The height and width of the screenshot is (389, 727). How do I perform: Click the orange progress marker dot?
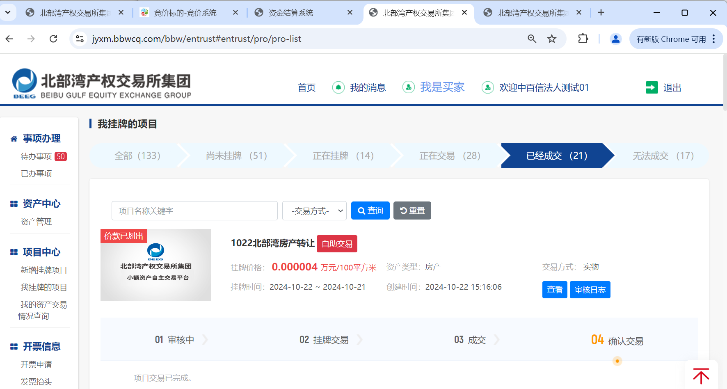[617, 361]
